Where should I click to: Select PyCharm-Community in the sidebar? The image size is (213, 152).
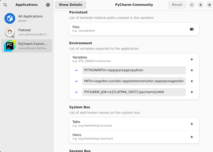point(27,46)
